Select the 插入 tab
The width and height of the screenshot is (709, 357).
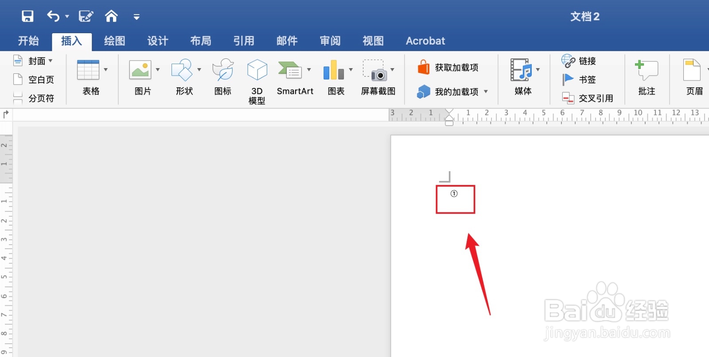pyautogui.click(x=72, y=41)
